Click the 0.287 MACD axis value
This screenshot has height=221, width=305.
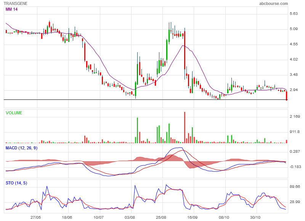coord(295,151)
